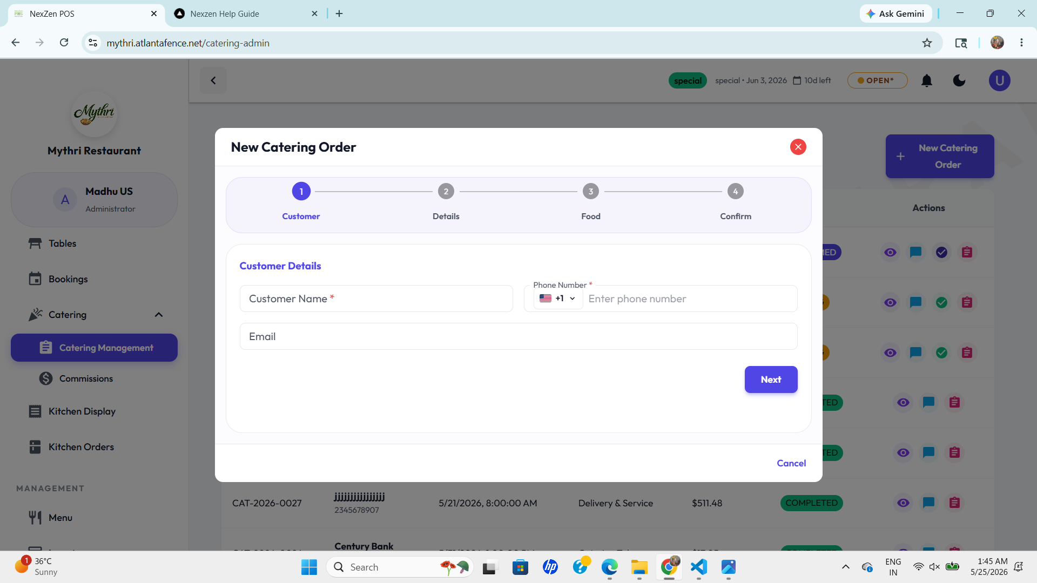Click the Next button
This screenshot has width=1037, height=583.
[x=771, y=379]
